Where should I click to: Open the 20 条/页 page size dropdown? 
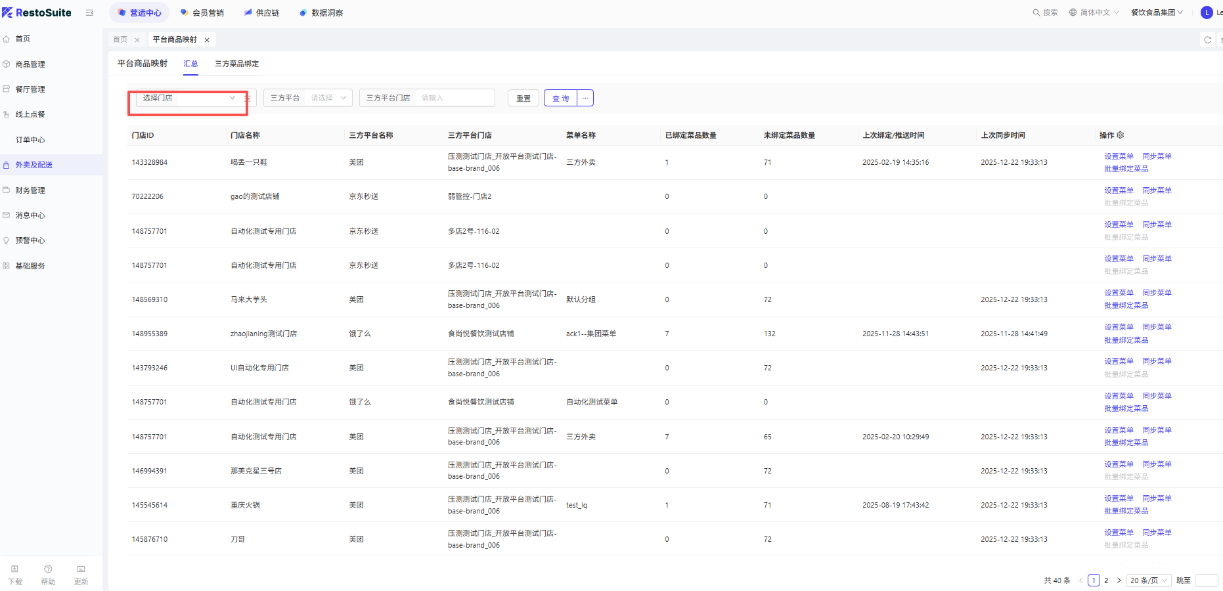(1148, 580)
